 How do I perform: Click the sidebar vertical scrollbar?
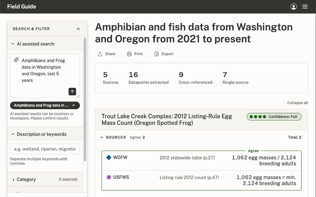pyautogui.click(x=85, y=99)
